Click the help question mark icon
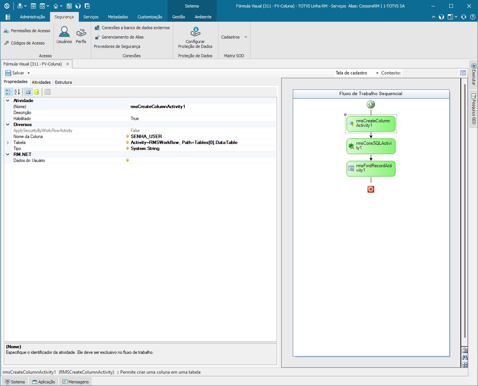Viewport: 478px width, 386px height. click(x=473, y=17)
